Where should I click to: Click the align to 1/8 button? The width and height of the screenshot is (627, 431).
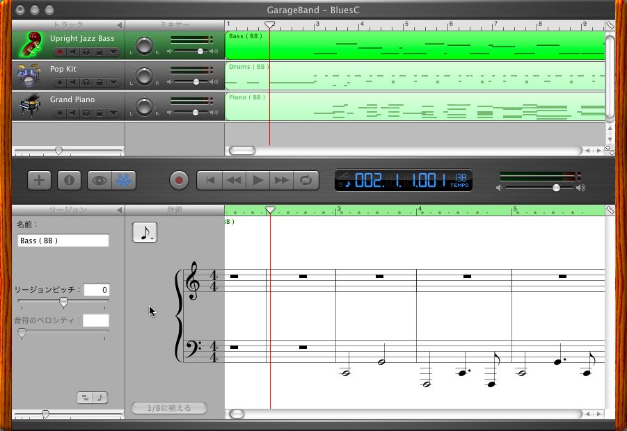click(x=168, y=408)
